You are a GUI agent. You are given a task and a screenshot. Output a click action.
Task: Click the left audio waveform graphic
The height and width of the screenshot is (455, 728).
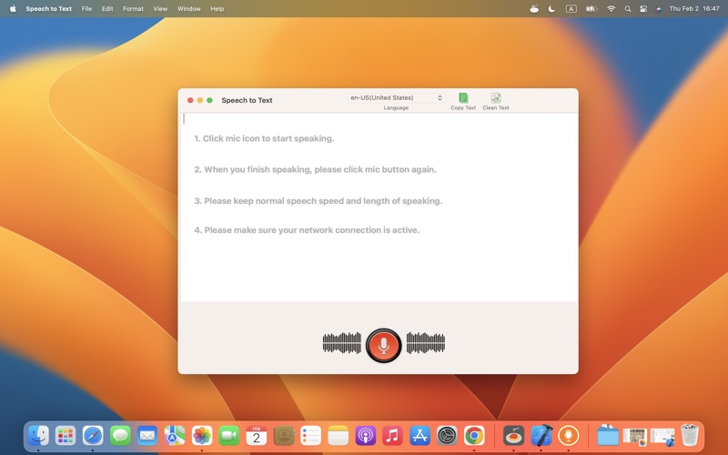(342, 343)
